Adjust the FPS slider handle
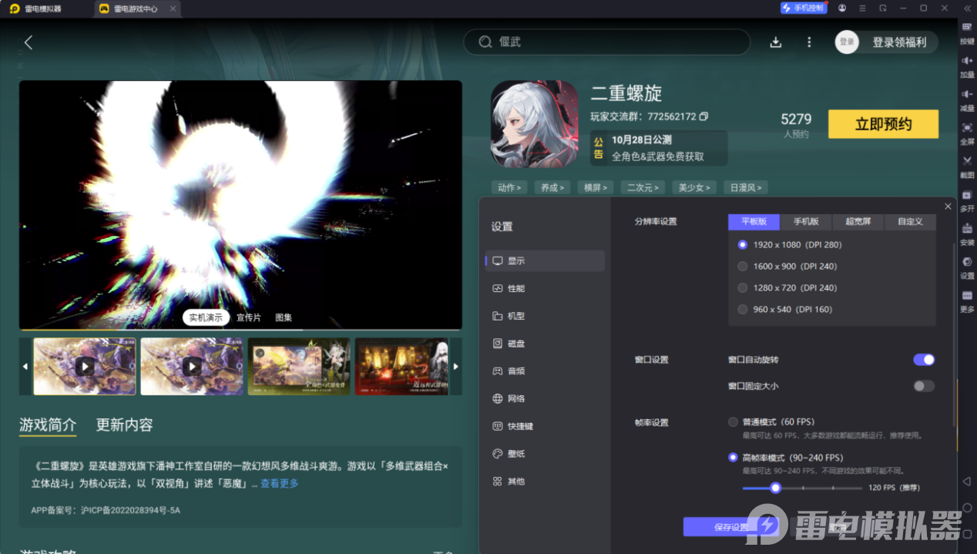977x554 pixels. coord(775,488)
